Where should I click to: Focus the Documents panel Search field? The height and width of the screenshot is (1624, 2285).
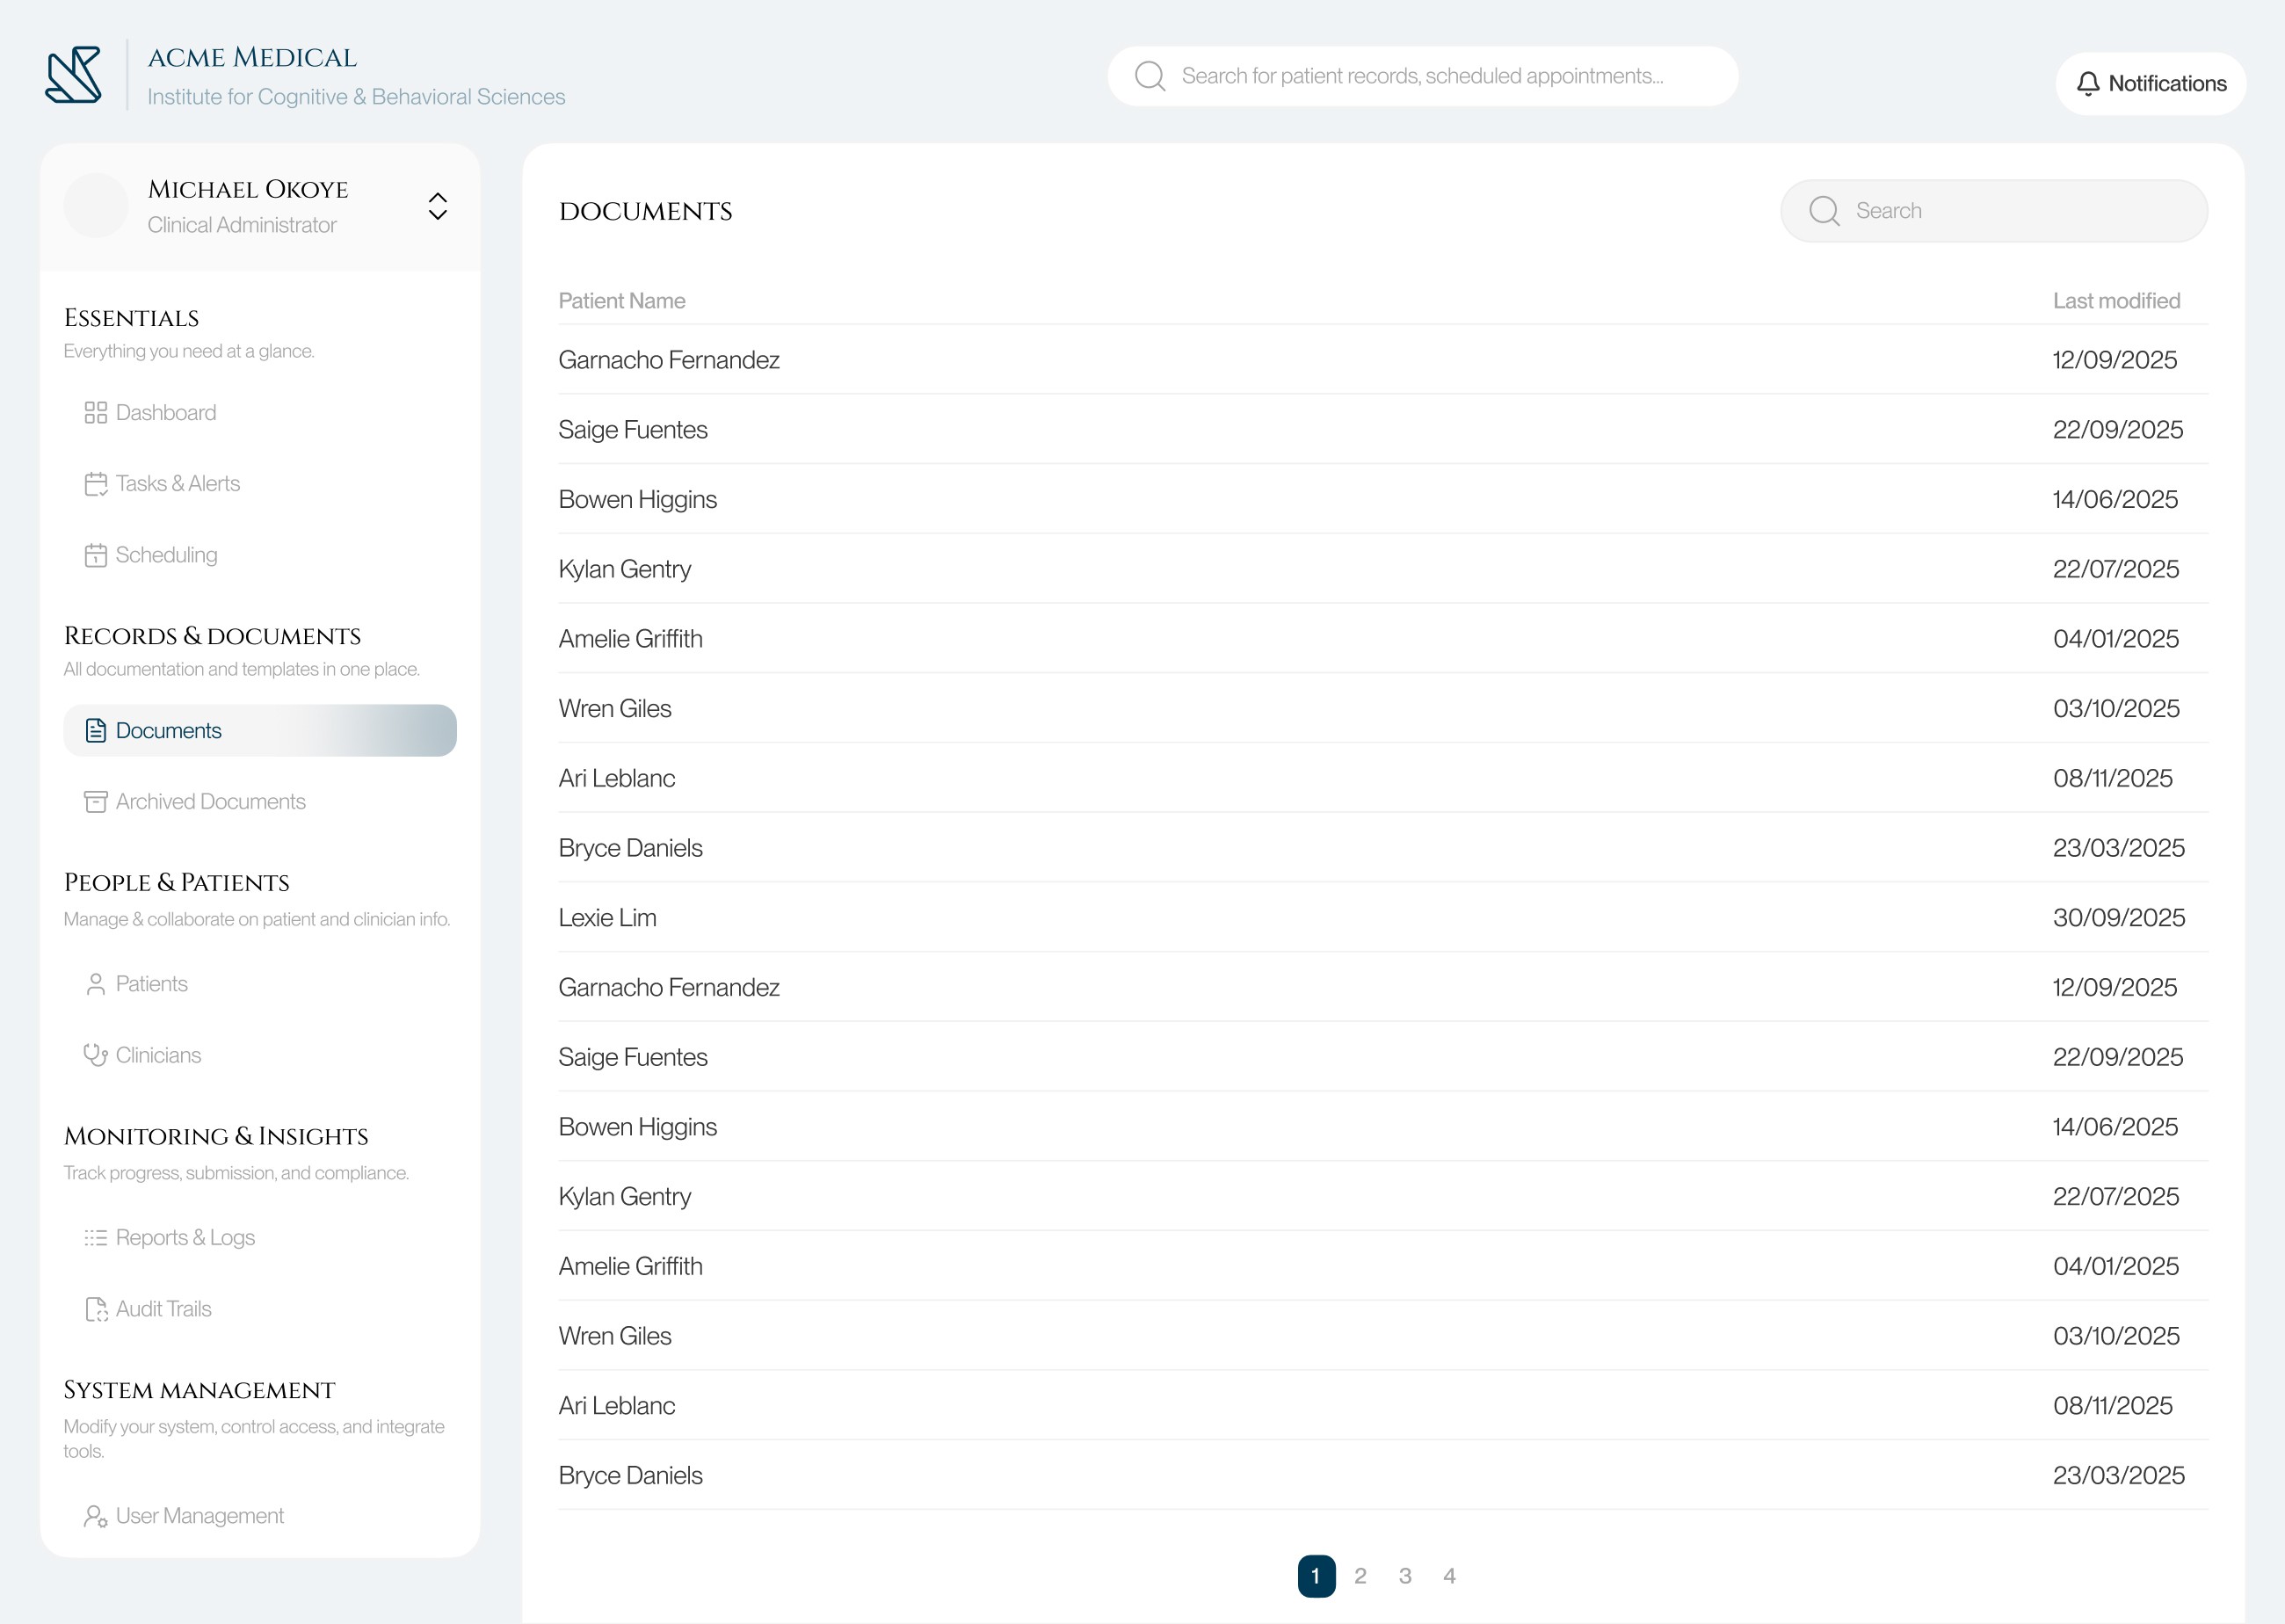[x=2010, y=211]
